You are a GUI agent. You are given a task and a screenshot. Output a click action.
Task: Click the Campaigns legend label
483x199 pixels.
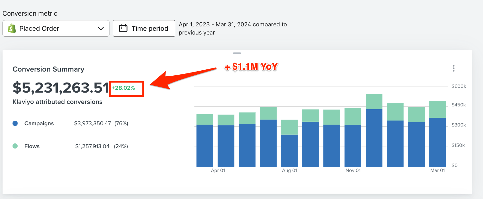39,124
